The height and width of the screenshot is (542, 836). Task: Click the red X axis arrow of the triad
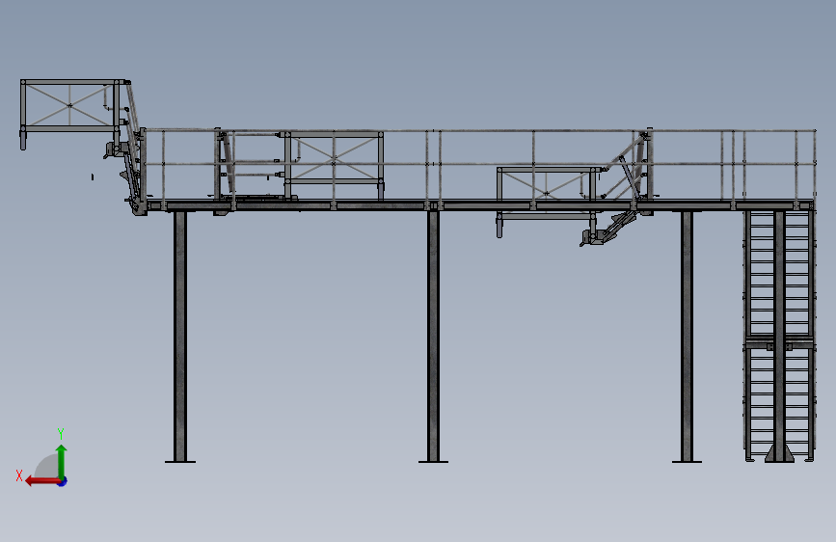coord(42,481)
